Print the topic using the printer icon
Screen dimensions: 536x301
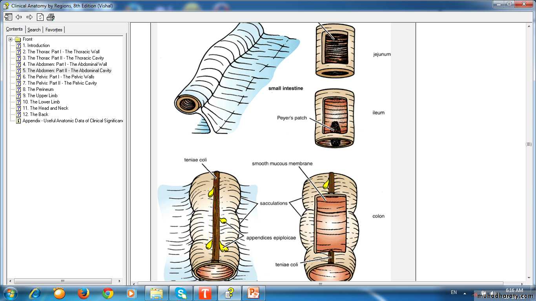pos(51,17)
